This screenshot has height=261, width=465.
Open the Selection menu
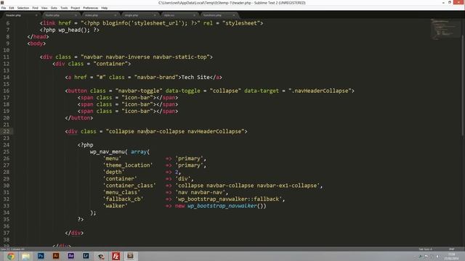pyautogui.click(x=23, y=8)
